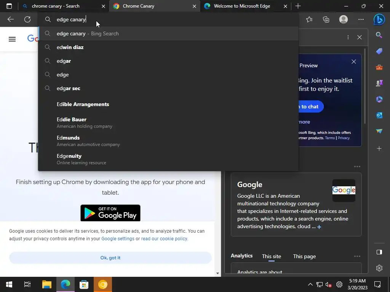Open the sidebar Drop paper plane icon

pyautogui.click(x=379, y=131)
